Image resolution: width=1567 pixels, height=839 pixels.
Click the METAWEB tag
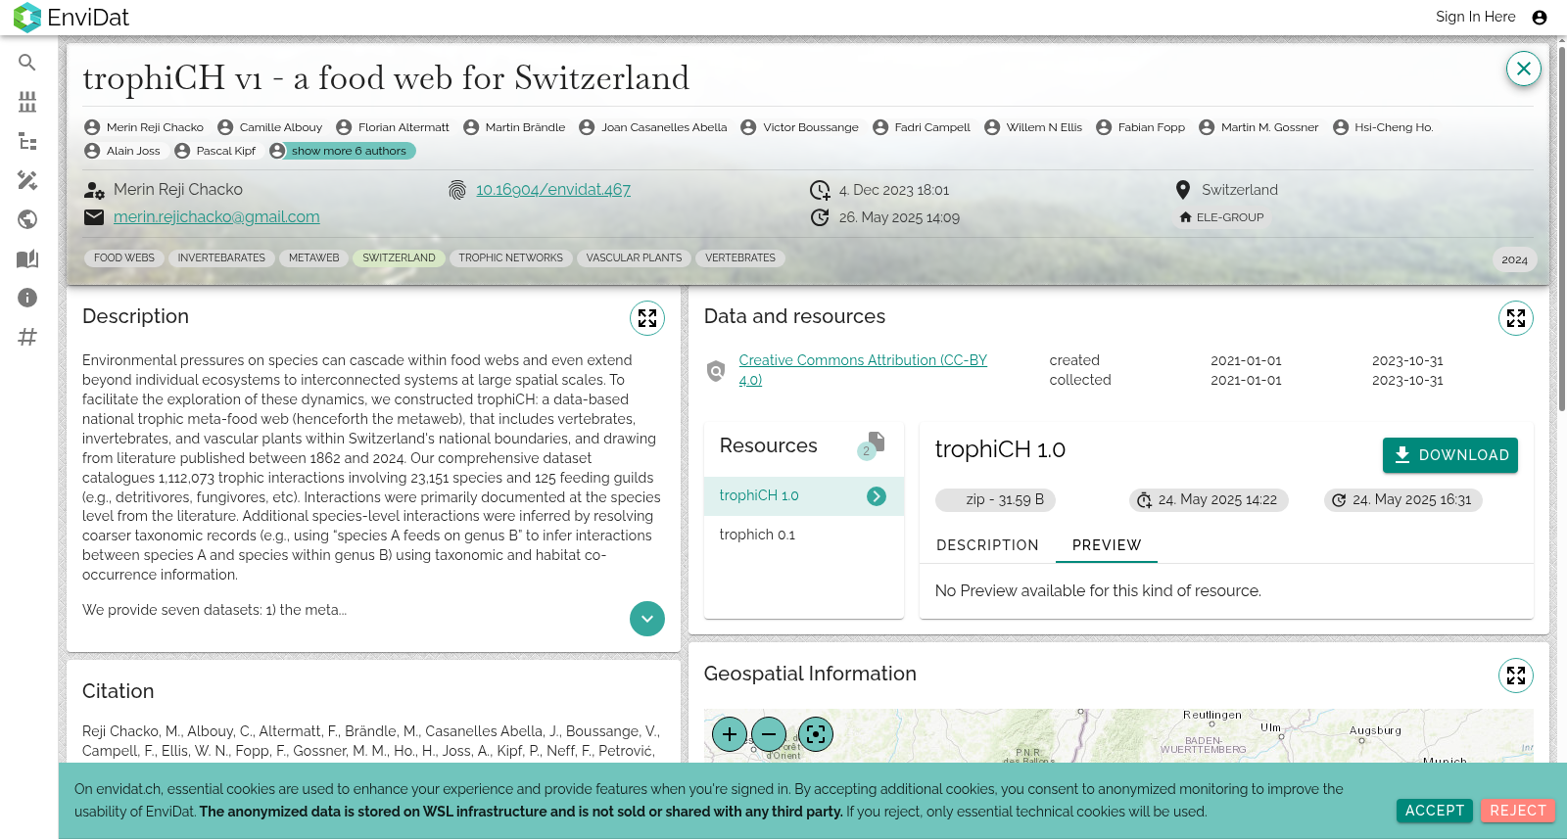click(x=314, y=258)
